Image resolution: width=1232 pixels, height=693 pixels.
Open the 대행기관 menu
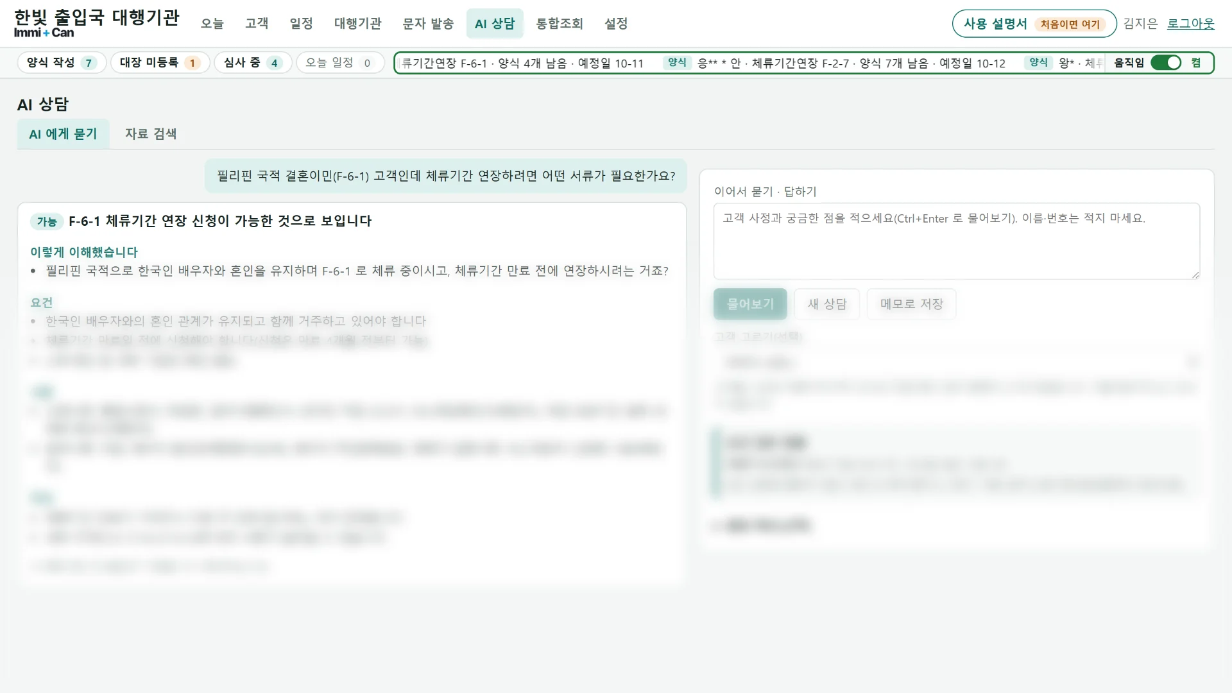357,24
